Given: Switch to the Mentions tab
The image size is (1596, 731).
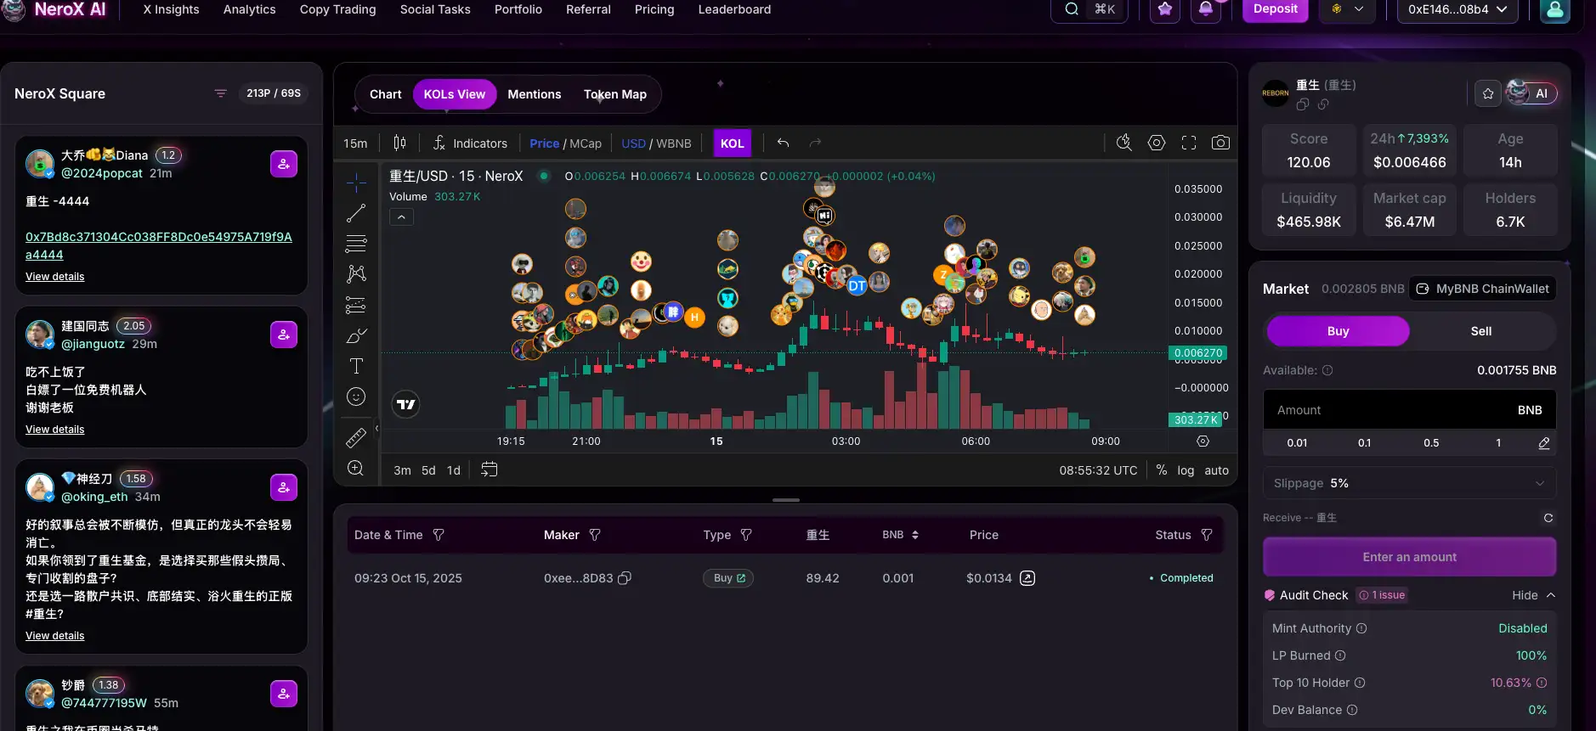Looking at the screenshot, I should tap(534, 94).
